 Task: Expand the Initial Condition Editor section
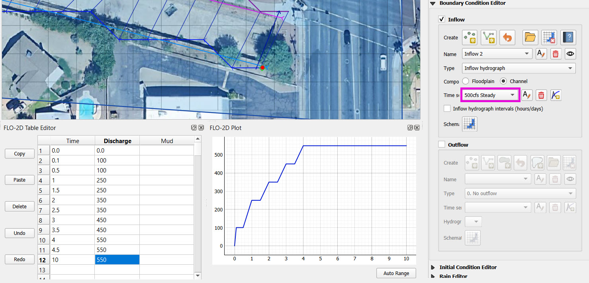pos(433,267)
